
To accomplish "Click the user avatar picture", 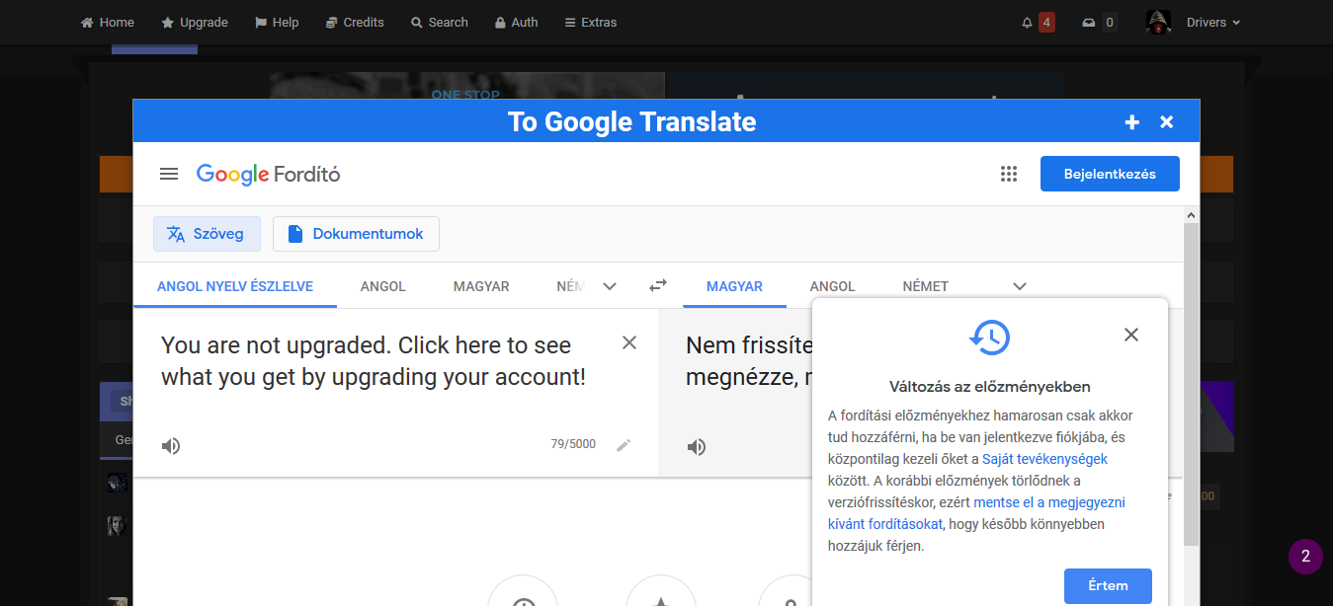I will point(1158,22).
